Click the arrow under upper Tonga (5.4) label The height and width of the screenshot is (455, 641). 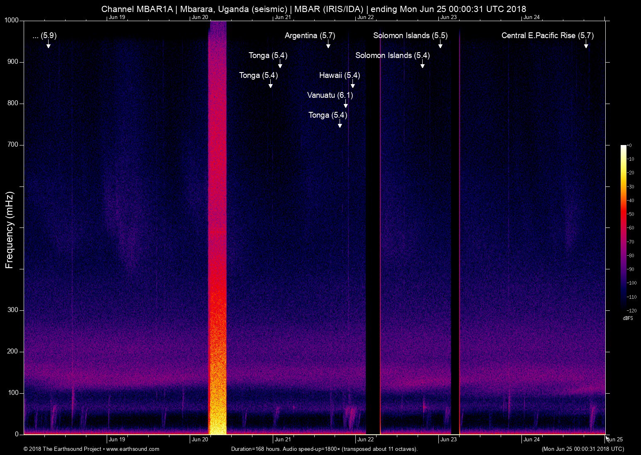pyautogui.click(x=280, y=64)
